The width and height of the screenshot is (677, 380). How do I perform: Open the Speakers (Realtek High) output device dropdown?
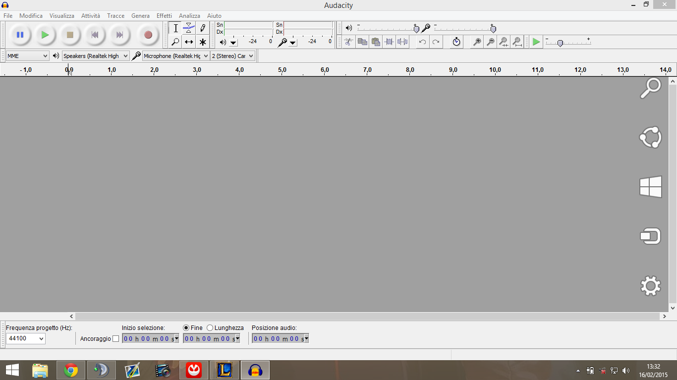[x=96, y=56]
